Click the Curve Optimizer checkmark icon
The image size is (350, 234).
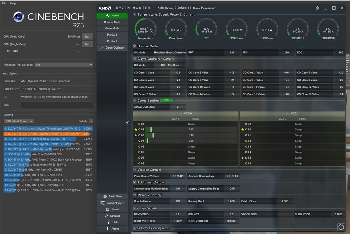pos(102,48)
